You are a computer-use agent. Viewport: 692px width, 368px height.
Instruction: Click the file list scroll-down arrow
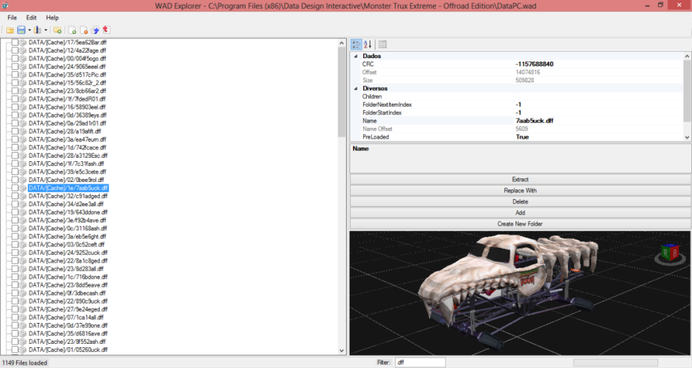point(342,351)
